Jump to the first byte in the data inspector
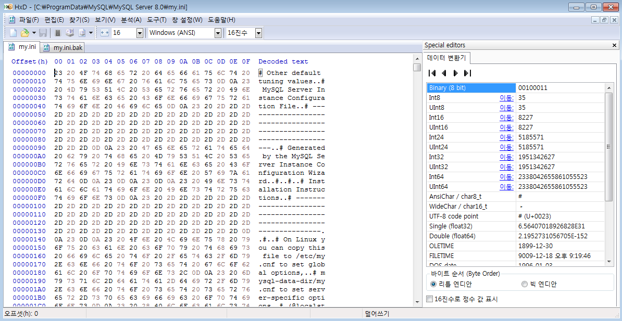The image size is (622, 321). click(432, 73)
